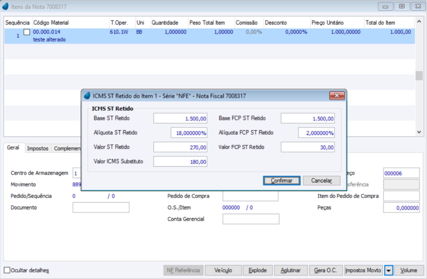Click the Item do Pedido de Compra field
This screenshot has height=279, width=427.
point(401,196)
